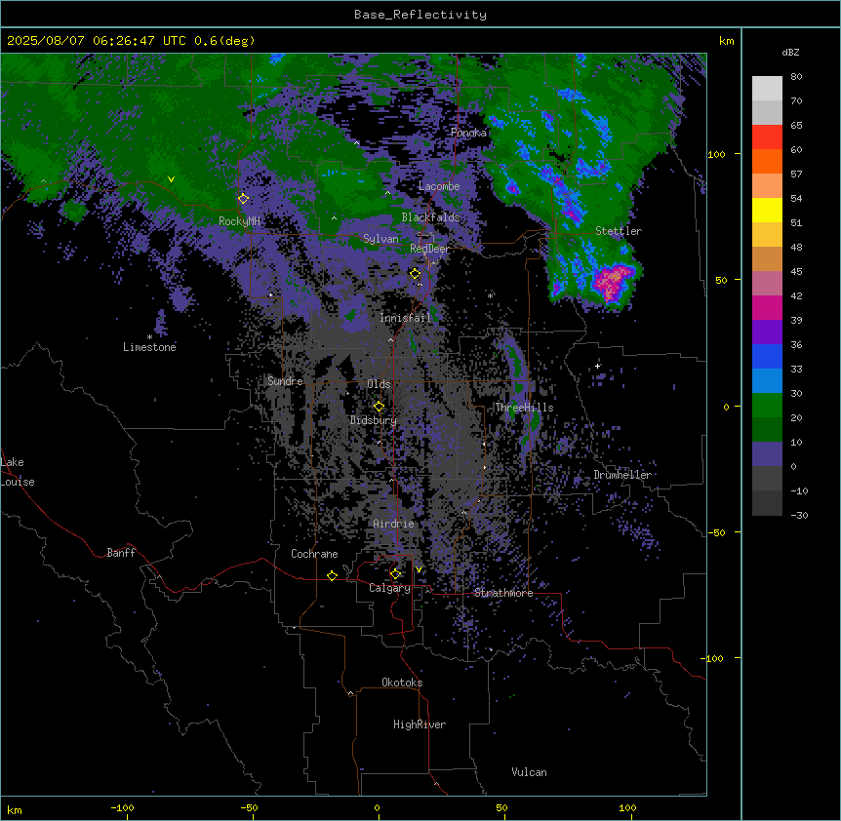Select the 10 dBZ purple color swatch
841x821 pixels.
click(x=767, y=454)
